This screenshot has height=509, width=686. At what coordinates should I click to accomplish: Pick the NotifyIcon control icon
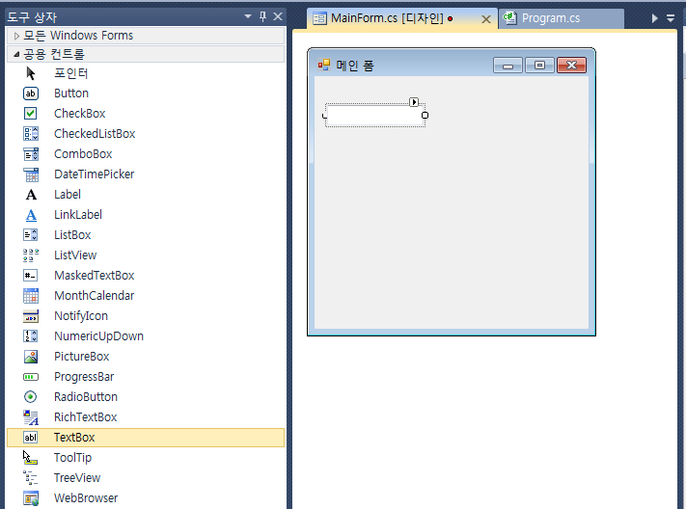(x=31, y=316)
